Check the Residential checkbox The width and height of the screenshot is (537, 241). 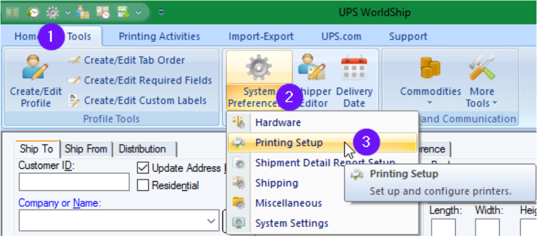[x=143, y=185]
